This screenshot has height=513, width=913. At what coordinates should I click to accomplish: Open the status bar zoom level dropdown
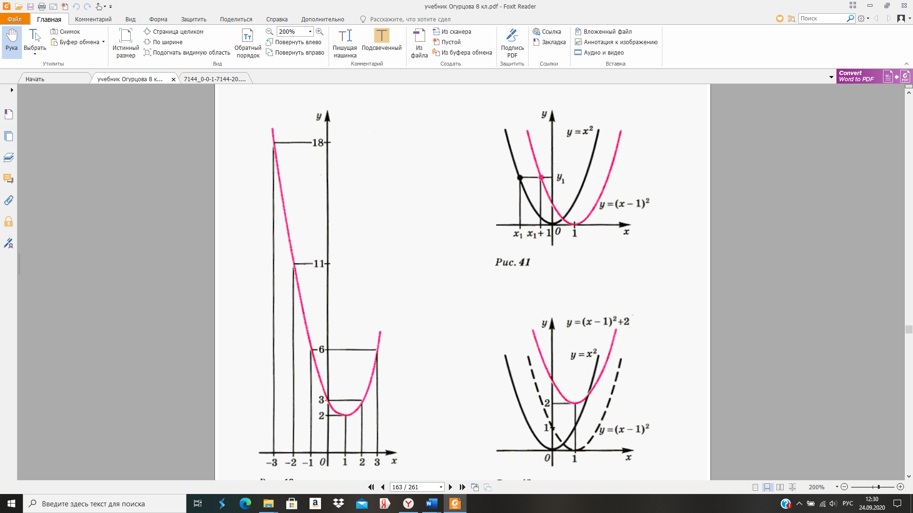(836, 487)
